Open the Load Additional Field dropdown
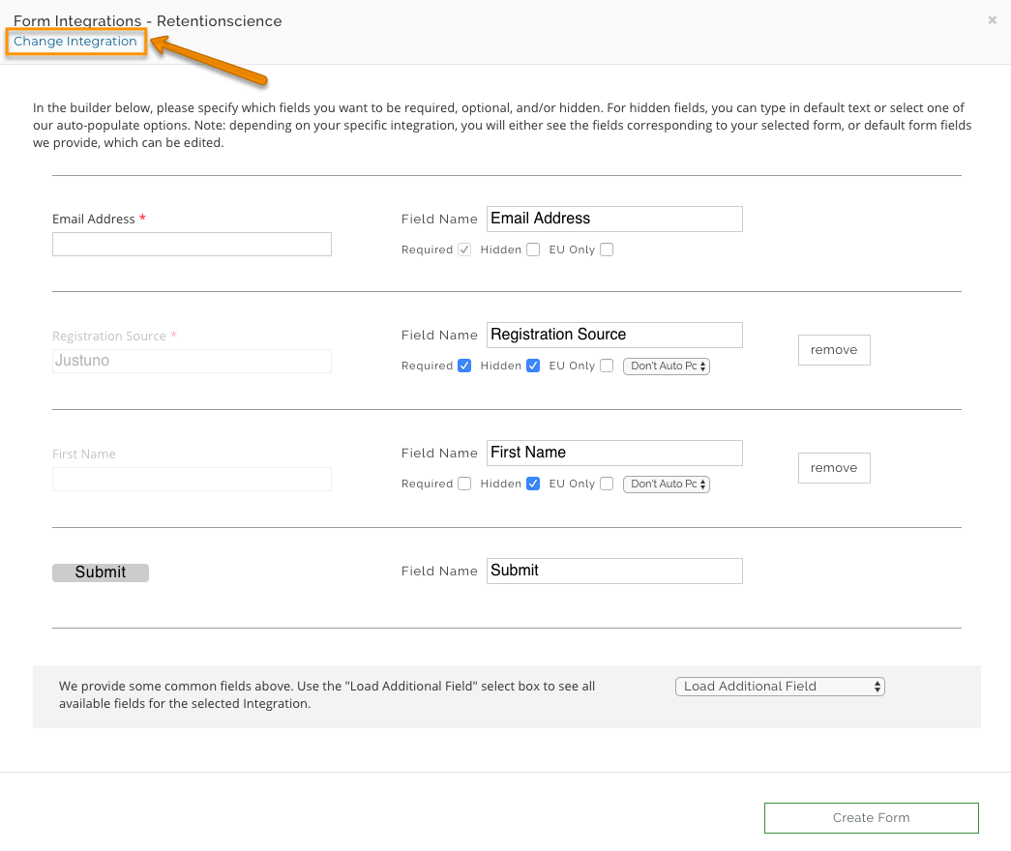Image resolution: width=1011 pixels, height=851 pixels. [x=780, y=687]
